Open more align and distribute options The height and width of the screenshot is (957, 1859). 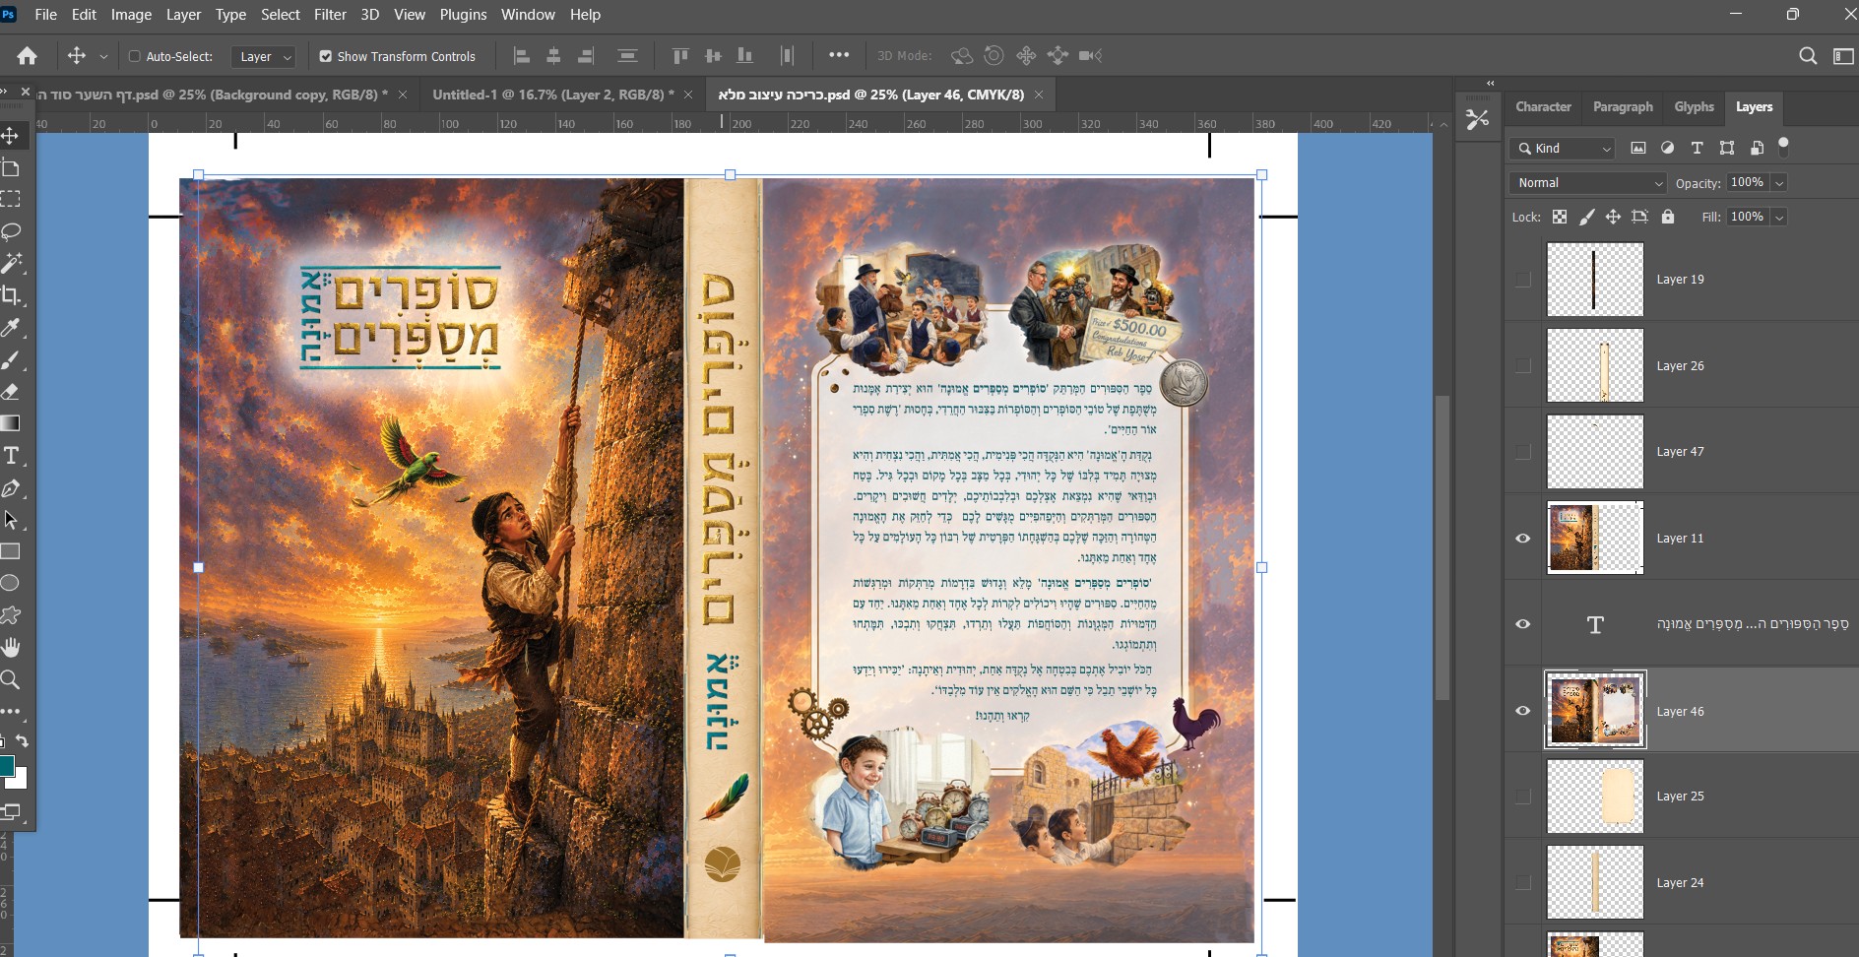pyautogui.click(x=839, y=55)
